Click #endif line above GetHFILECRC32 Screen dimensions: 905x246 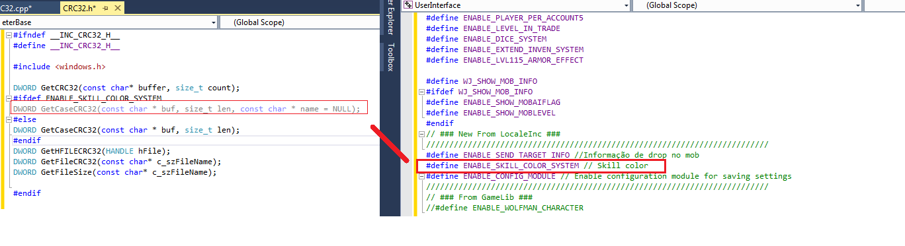(26, 140)
